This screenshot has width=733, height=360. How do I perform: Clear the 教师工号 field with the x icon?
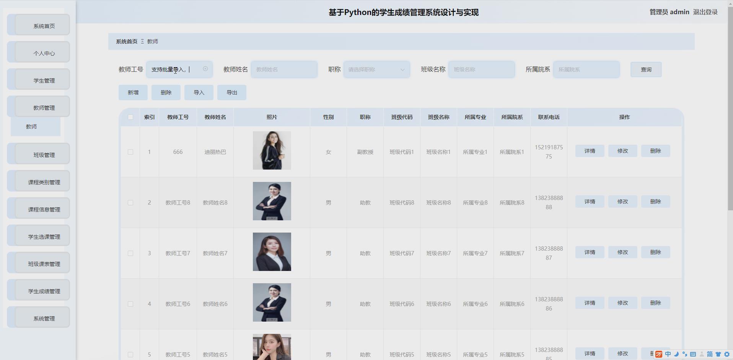click(205, 69)
